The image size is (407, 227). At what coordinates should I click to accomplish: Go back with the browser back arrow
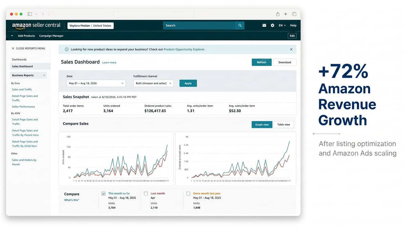point(43,14)
